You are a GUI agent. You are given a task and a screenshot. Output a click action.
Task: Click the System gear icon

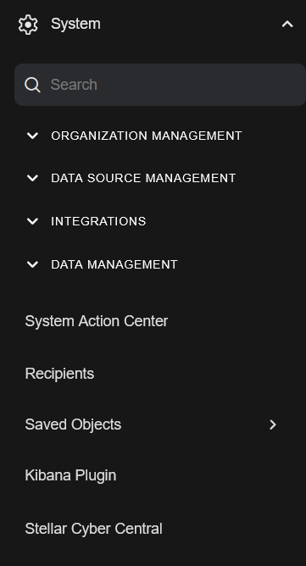coord(28,25)
